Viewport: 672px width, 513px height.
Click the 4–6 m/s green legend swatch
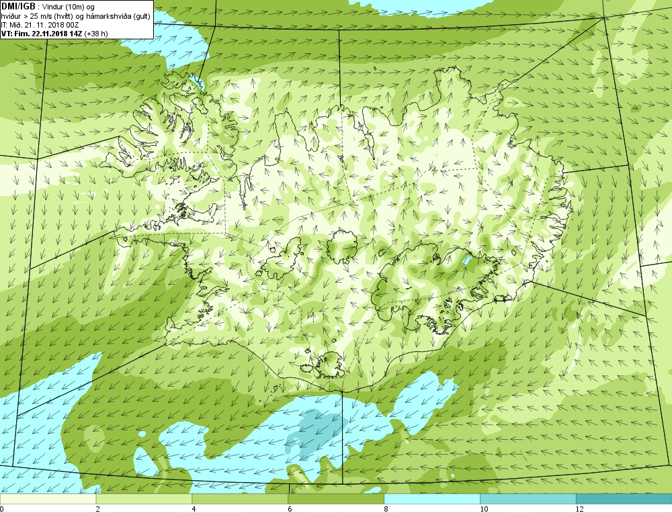tap(240, 499)
